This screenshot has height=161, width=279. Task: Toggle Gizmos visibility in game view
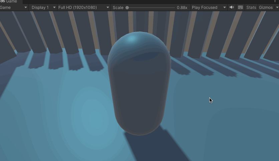266,7
